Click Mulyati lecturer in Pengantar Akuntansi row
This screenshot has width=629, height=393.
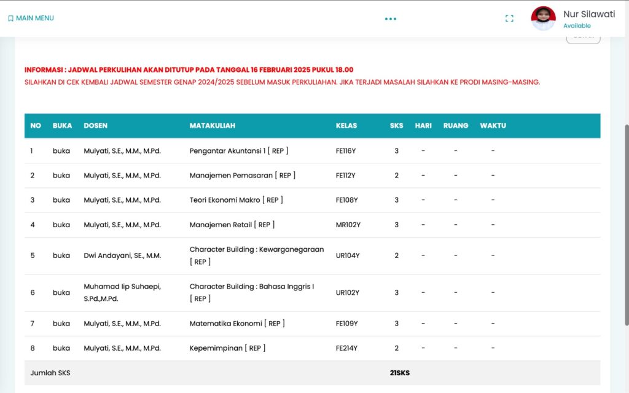click(x=122, y=151)
